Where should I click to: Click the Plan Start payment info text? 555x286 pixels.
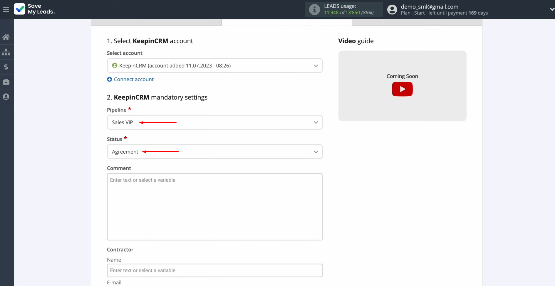point(444,13)
